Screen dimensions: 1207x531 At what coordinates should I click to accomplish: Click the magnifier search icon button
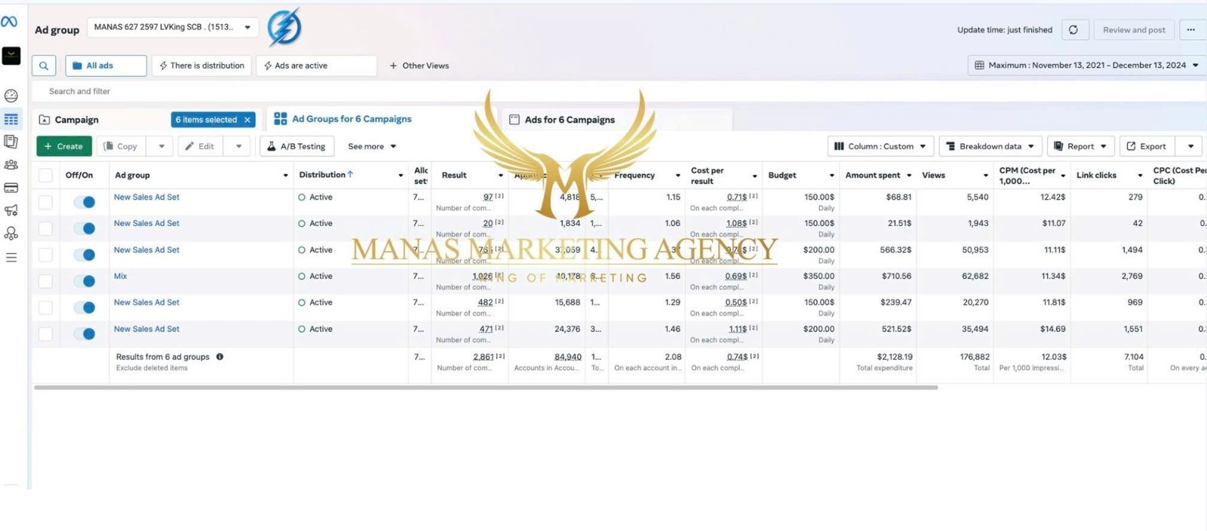(44, 66)
